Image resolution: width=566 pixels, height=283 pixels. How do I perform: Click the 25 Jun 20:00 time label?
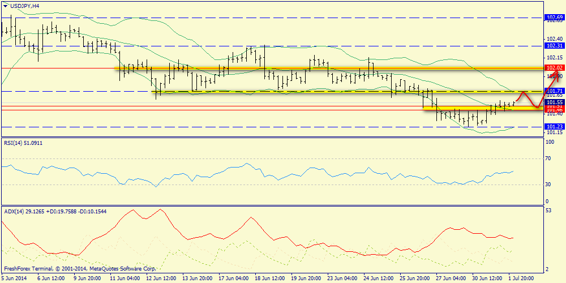pyautogui.click(x=414, y=278)
